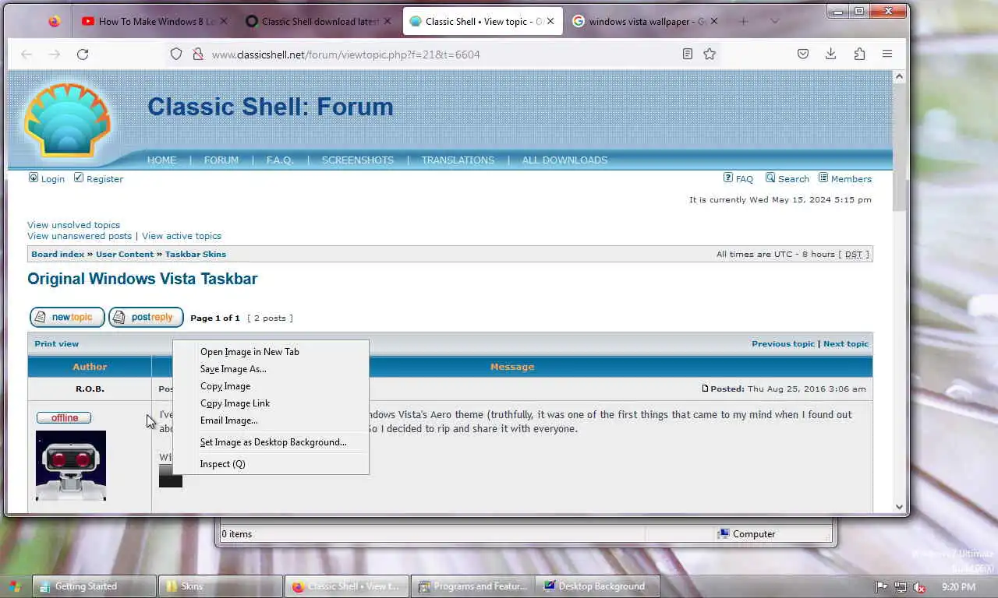Switch to the 'Classic Shell download latest' tab

pyautogui.click(x=318, y=22)
